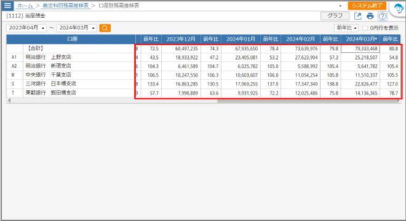Click cell value 9,931,925
The width and height of the screenshot is (406, 221).
[241, 93]
